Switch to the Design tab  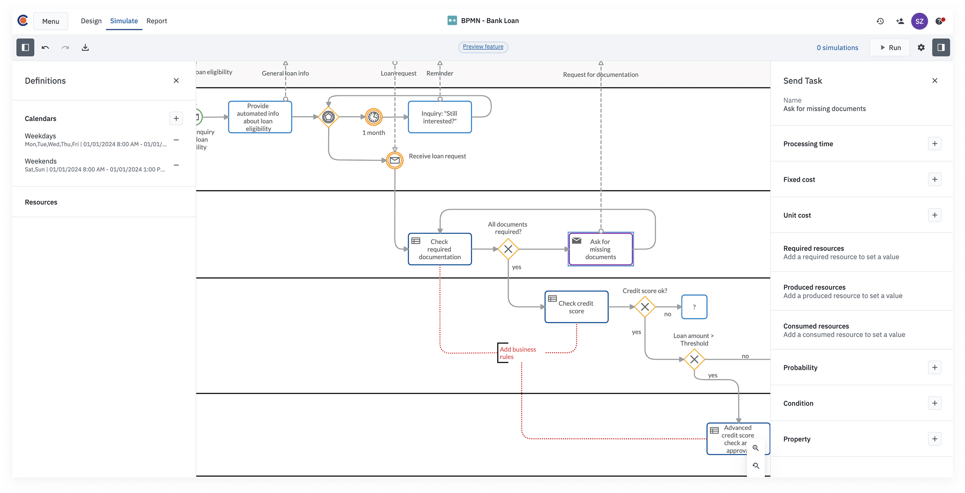(91, 21)
